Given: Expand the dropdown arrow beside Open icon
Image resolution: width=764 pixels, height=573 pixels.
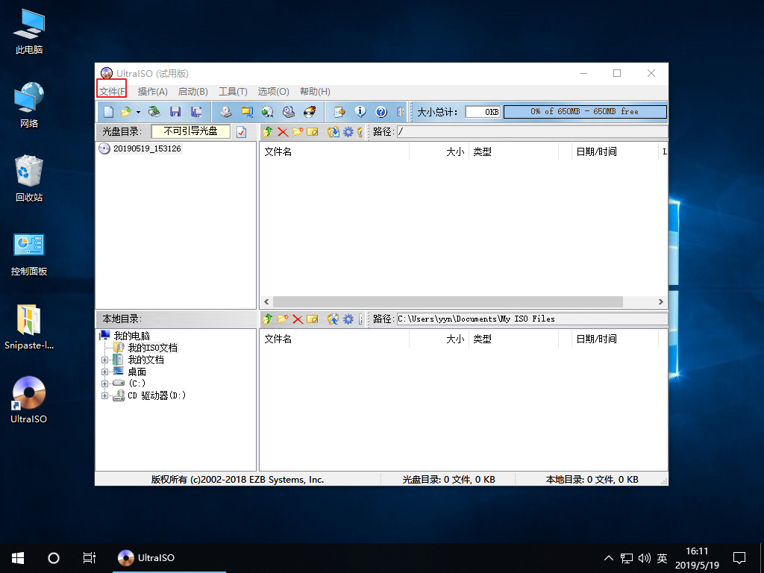Looking at the screenshot, I should 138,112.
